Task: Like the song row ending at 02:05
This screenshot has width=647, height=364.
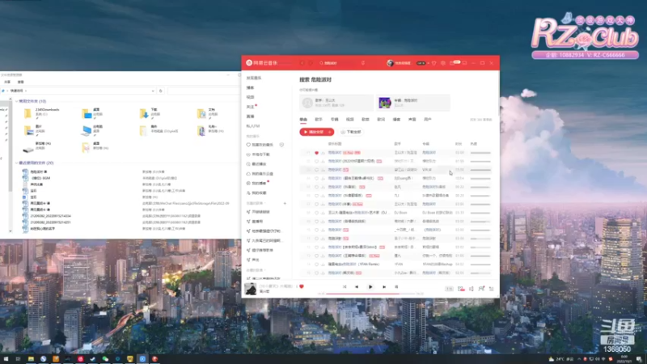Action: (x=316, y=273)
